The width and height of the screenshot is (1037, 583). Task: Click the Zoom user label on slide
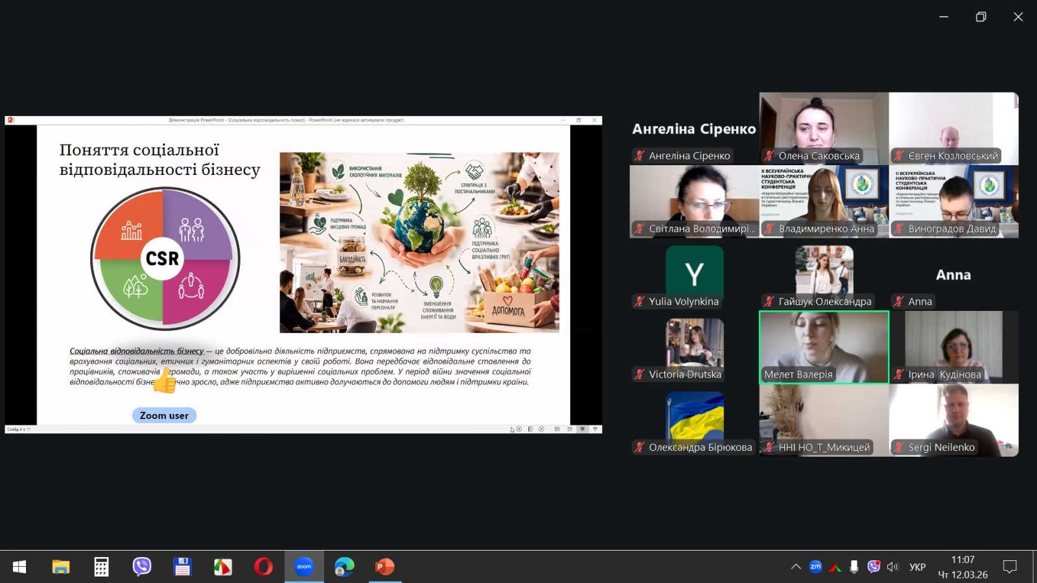pos(164,415)
